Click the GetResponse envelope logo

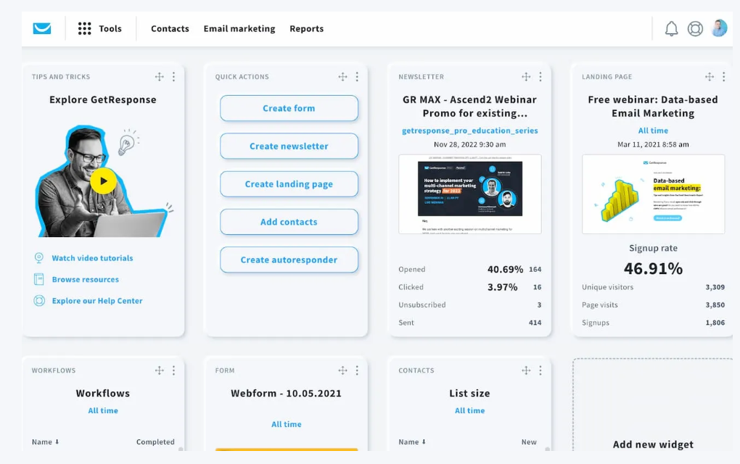[x=42, y=28]
